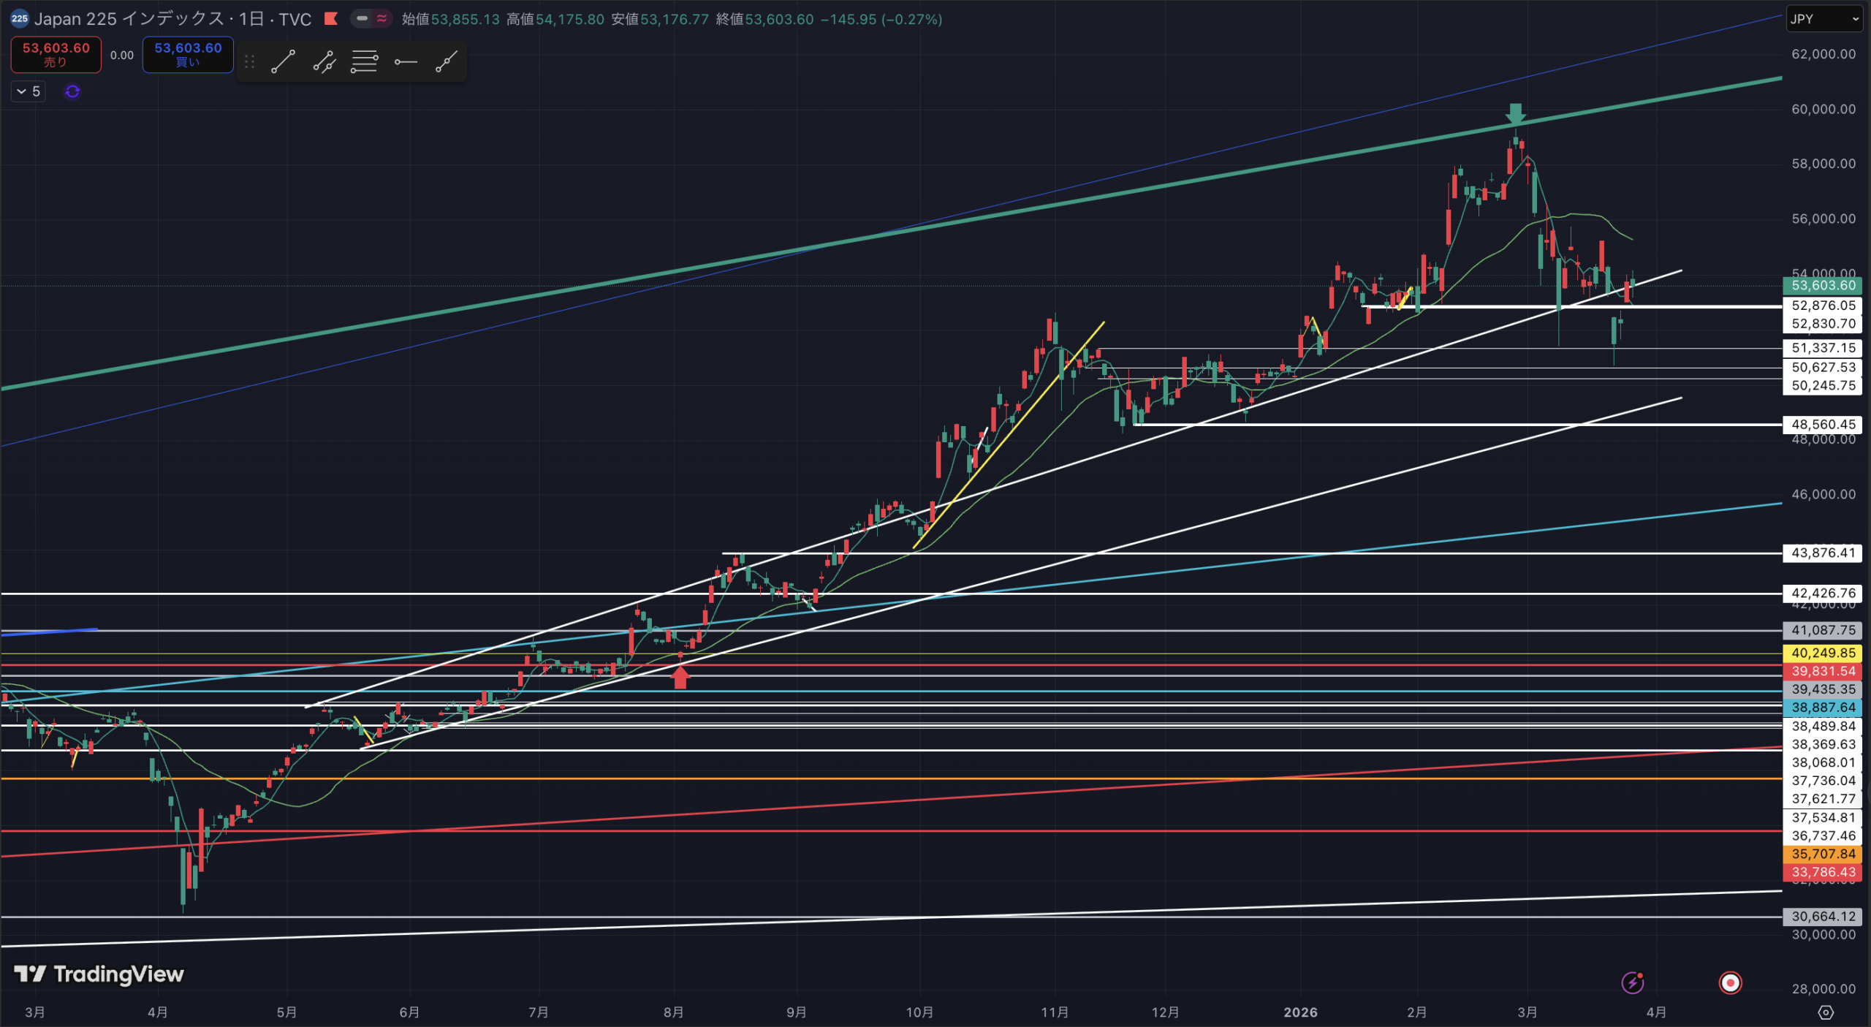1871x1027 pixels.
Task: Choose the Fibonacci retracement levels tool
Action: coord(364,62)
